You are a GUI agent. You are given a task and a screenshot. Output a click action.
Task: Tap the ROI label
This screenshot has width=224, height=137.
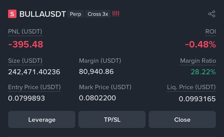[x=210, y=32]
